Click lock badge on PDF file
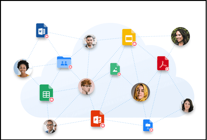Screen dimensions: 207x140 tap(167, 69)
